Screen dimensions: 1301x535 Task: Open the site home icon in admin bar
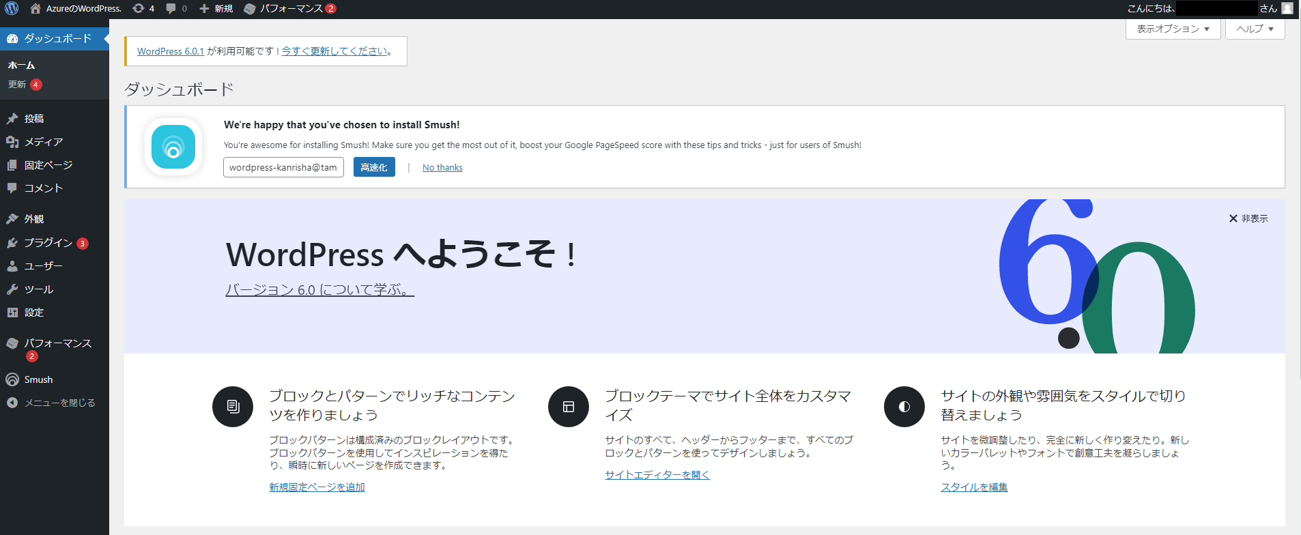coord(35,8)
